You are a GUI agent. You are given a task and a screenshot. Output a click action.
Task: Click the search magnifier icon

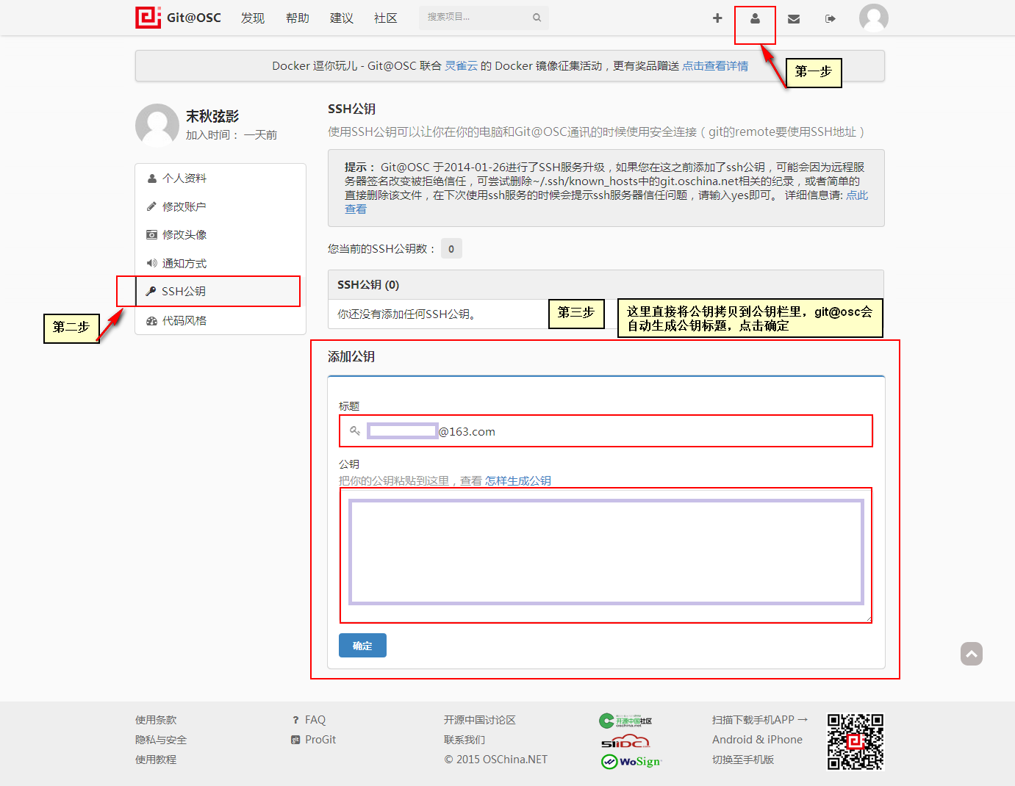(x=537, y=18)
